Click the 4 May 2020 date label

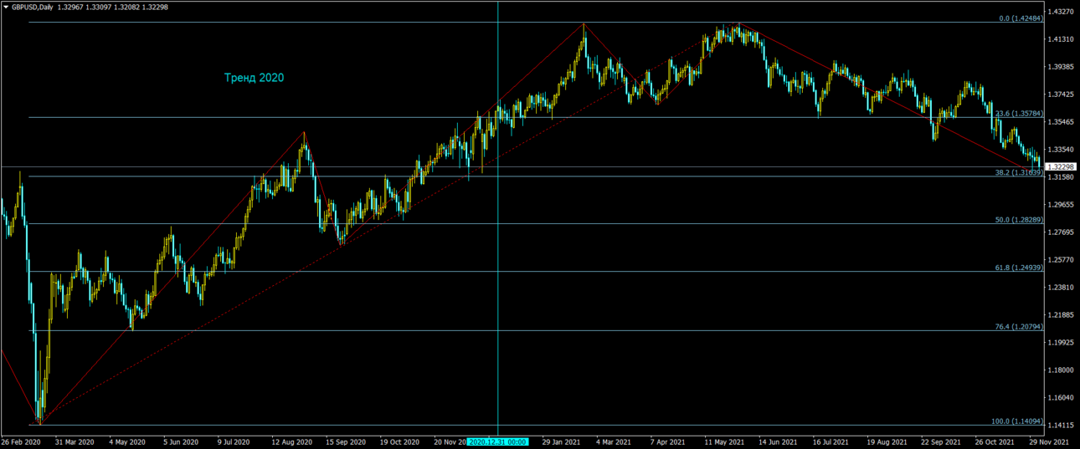point(128,441)
